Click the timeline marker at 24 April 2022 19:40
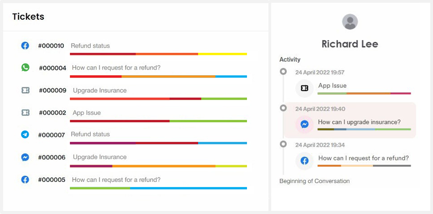 pos(283,108)
